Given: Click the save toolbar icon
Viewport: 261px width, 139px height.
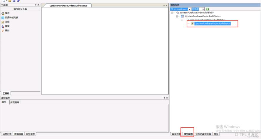Looking at the screenshot, I should pyautogui.click(x=14, y=1).
